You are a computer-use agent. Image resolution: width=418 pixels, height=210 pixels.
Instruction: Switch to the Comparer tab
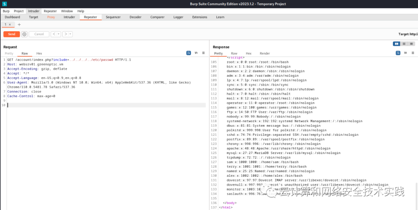tap(157, 17)
